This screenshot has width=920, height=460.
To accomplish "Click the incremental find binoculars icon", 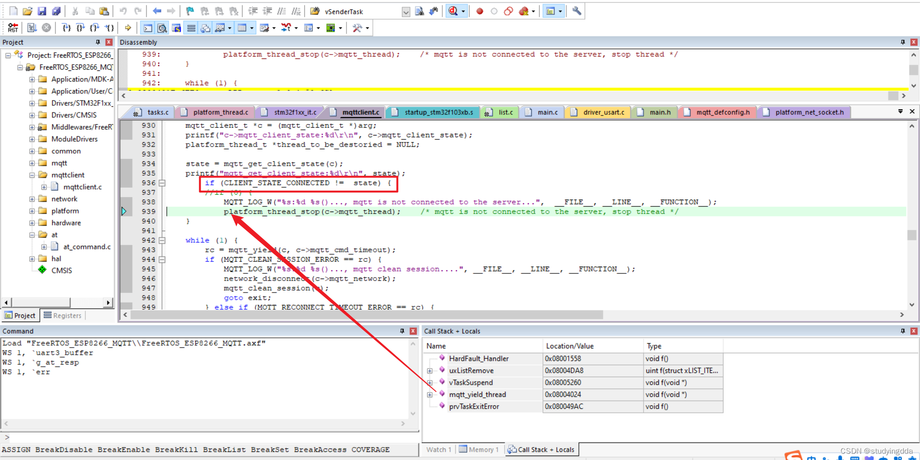I will click(434, 11).
